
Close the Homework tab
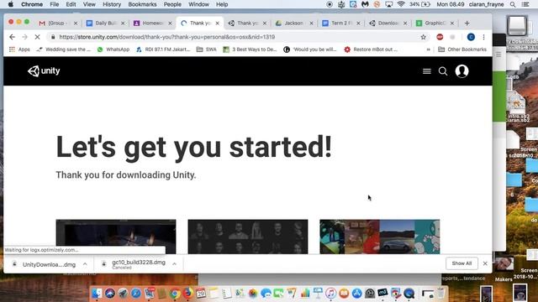point(170,23)
